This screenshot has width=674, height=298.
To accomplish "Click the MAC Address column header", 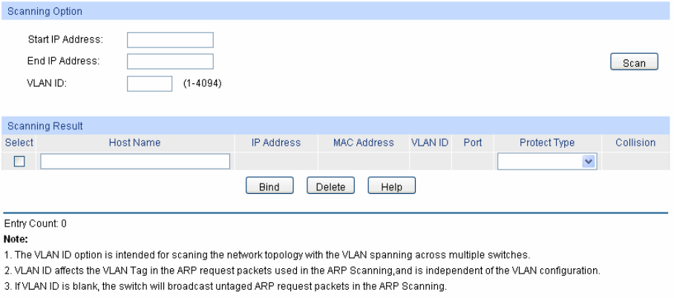I will [x=364, y=143].
